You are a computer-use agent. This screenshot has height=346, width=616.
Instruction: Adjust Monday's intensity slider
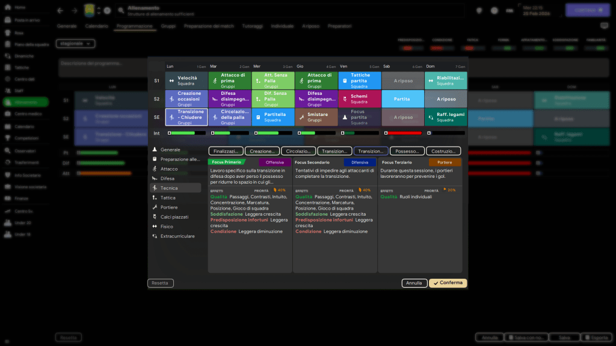tap(186, 133)
